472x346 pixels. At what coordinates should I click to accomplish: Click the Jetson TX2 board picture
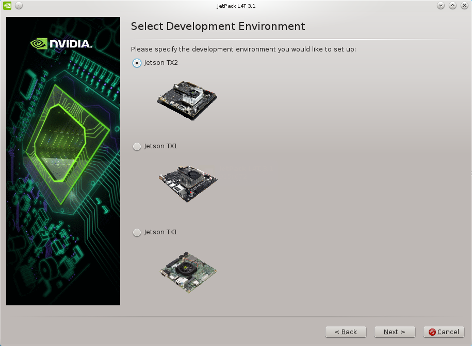(x=187, y=99)
